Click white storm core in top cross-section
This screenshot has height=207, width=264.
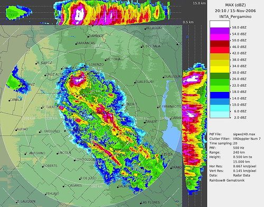(x=79, y=15)
